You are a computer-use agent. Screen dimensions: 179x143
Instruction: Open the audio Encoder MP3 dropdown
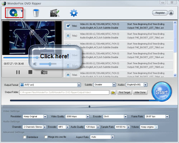67,127
